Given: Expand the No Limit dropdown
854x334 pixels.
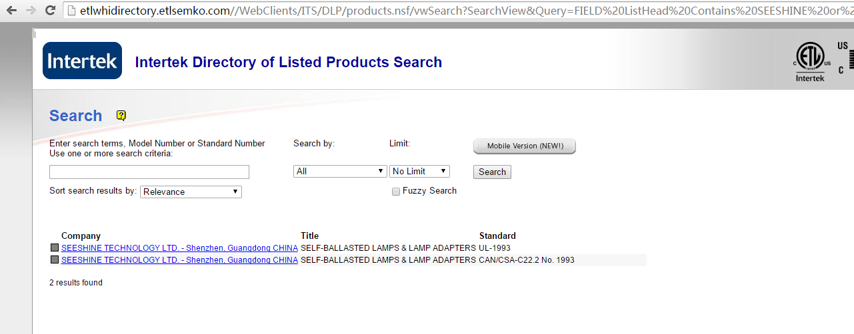Looking at the screenshot, I should [419, 172].
